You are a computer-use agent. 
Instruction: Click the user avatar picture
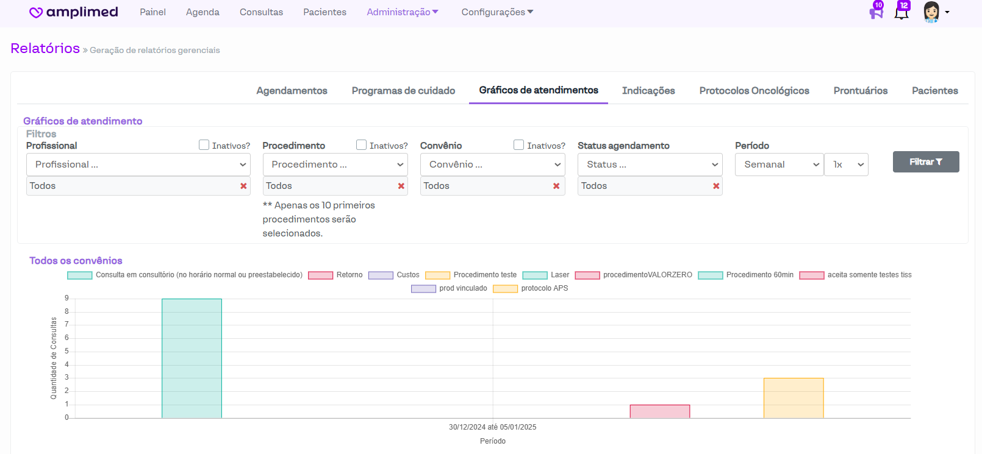[931, 12]
